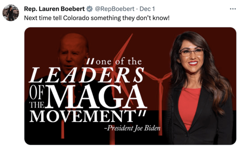Open the @RepBoebert handle link
This screenshot has height=149, width=240.
click(114, 9)
